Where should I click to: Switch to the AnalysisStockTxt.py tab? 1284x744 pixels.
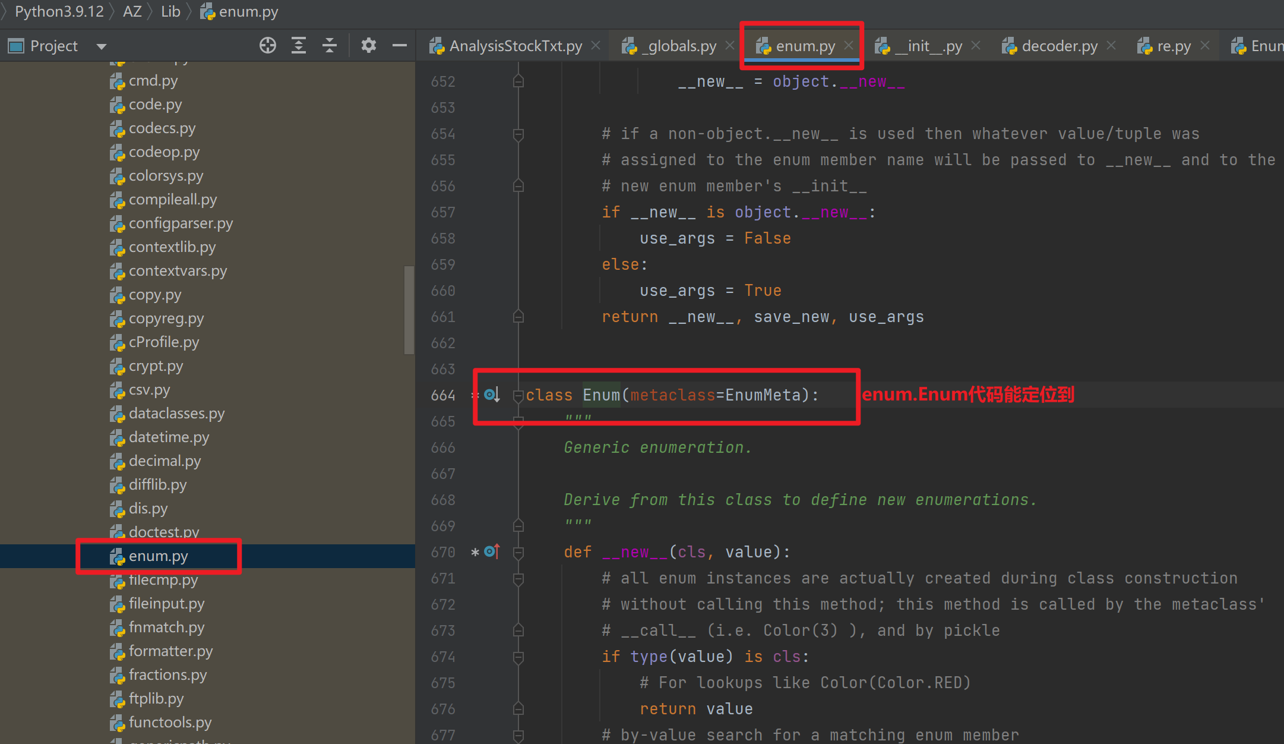coord(515,45)
